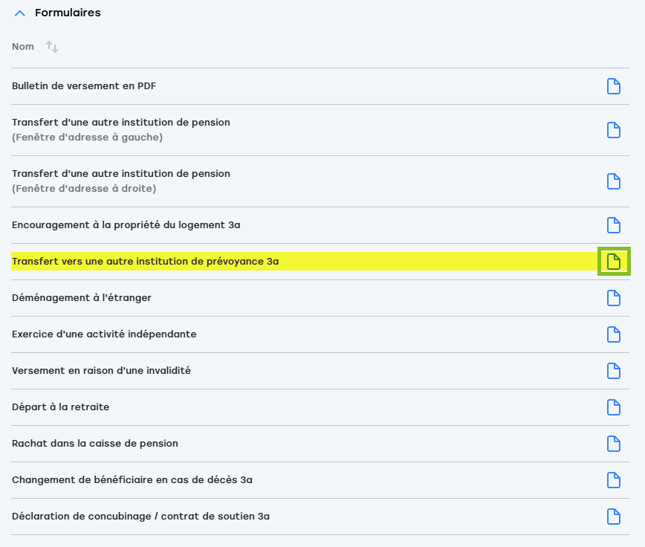Download form for Fenêtre d'adresse à gauche

pyautogui.click(x=614, y=130)
